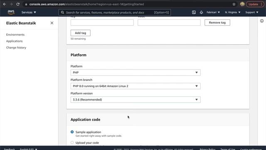Open the info panel icon on right
Viewport: 266px width, 150px height.
pos(262,21)
